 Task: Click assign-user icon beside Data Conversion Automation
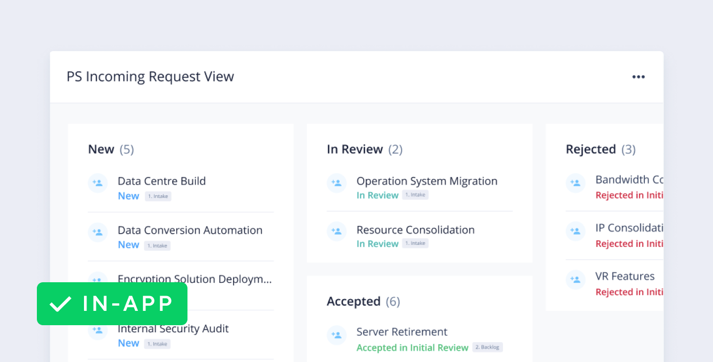97,232
